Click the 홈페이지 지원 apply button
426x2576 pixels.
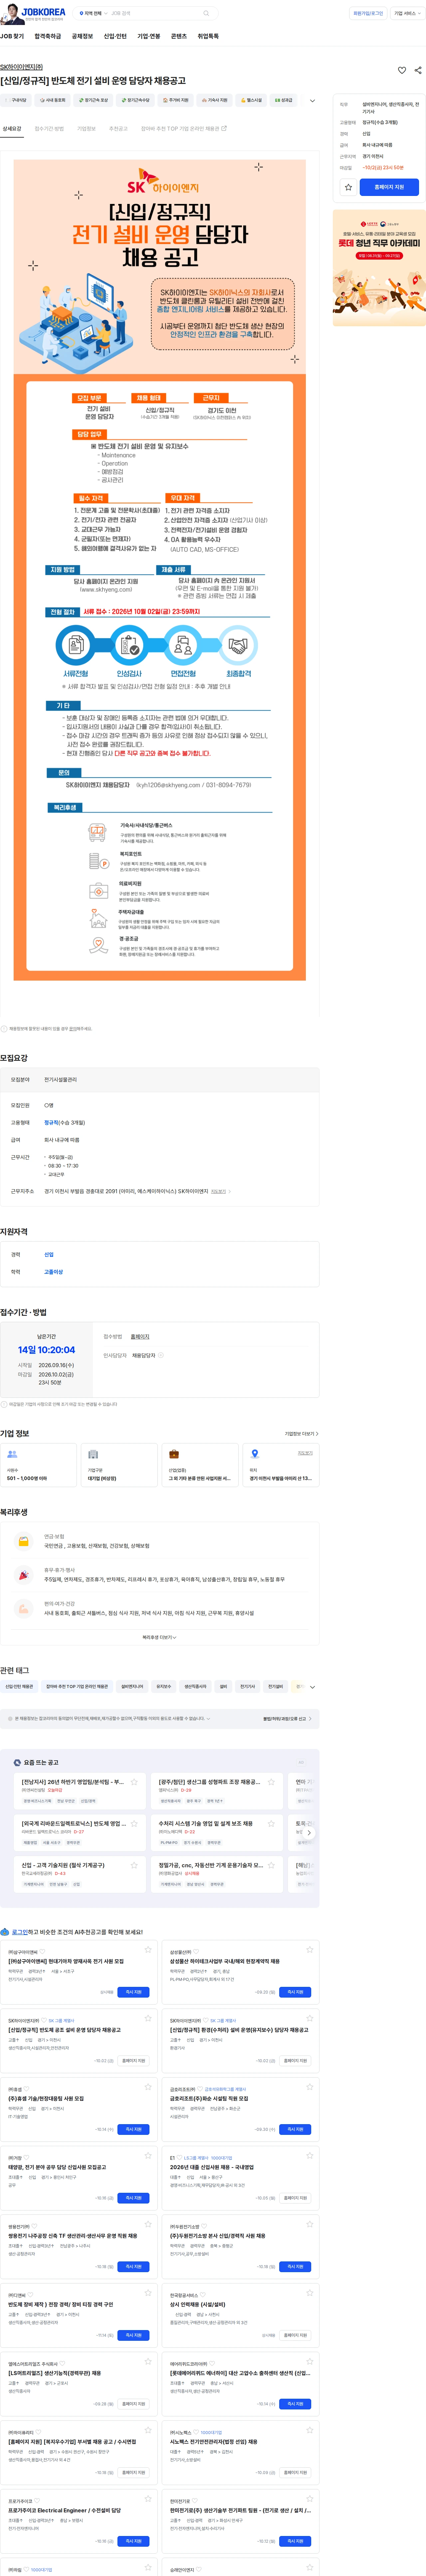[x=389, y=187]
